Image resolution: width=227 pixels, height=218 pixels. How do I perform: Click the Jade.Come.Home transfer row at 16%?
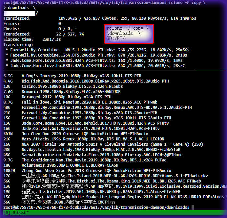coord(94,61)
